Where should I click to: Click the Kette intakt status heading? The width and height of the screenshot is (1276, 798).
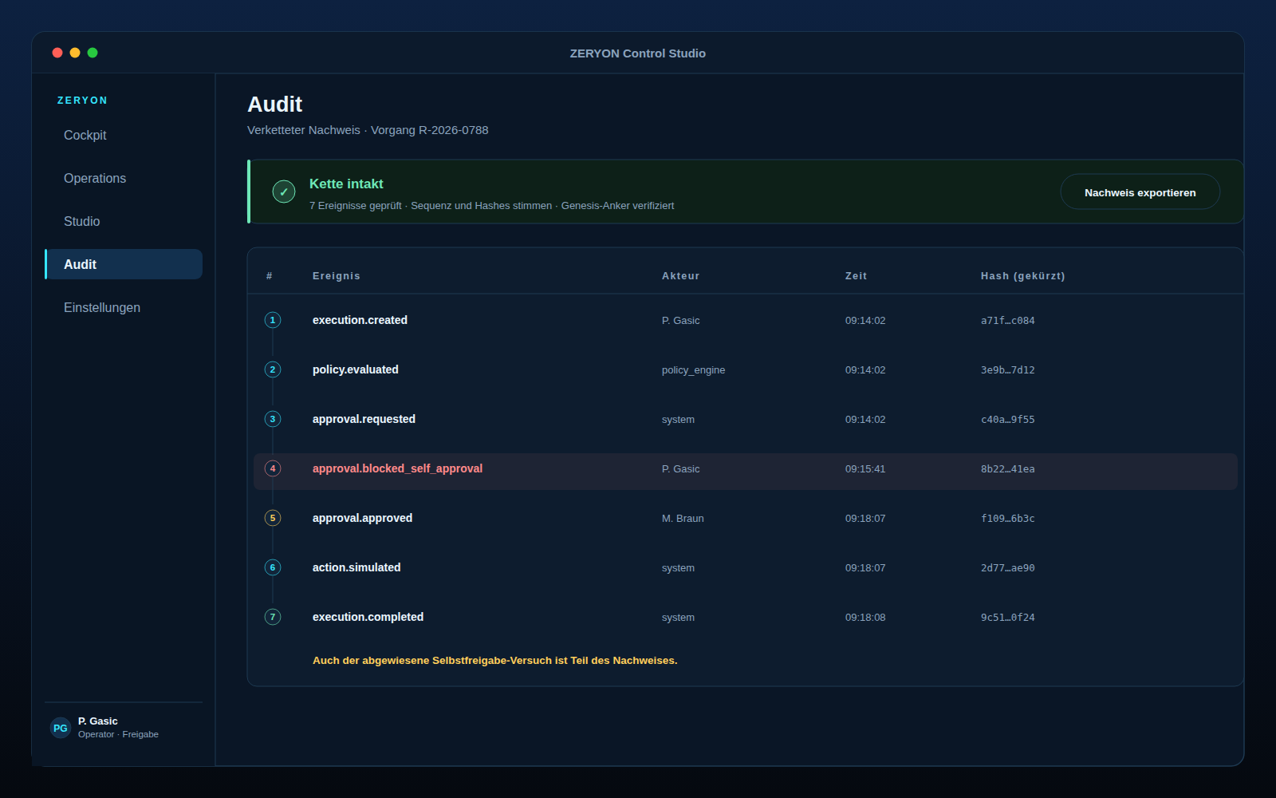pos(346,184)
